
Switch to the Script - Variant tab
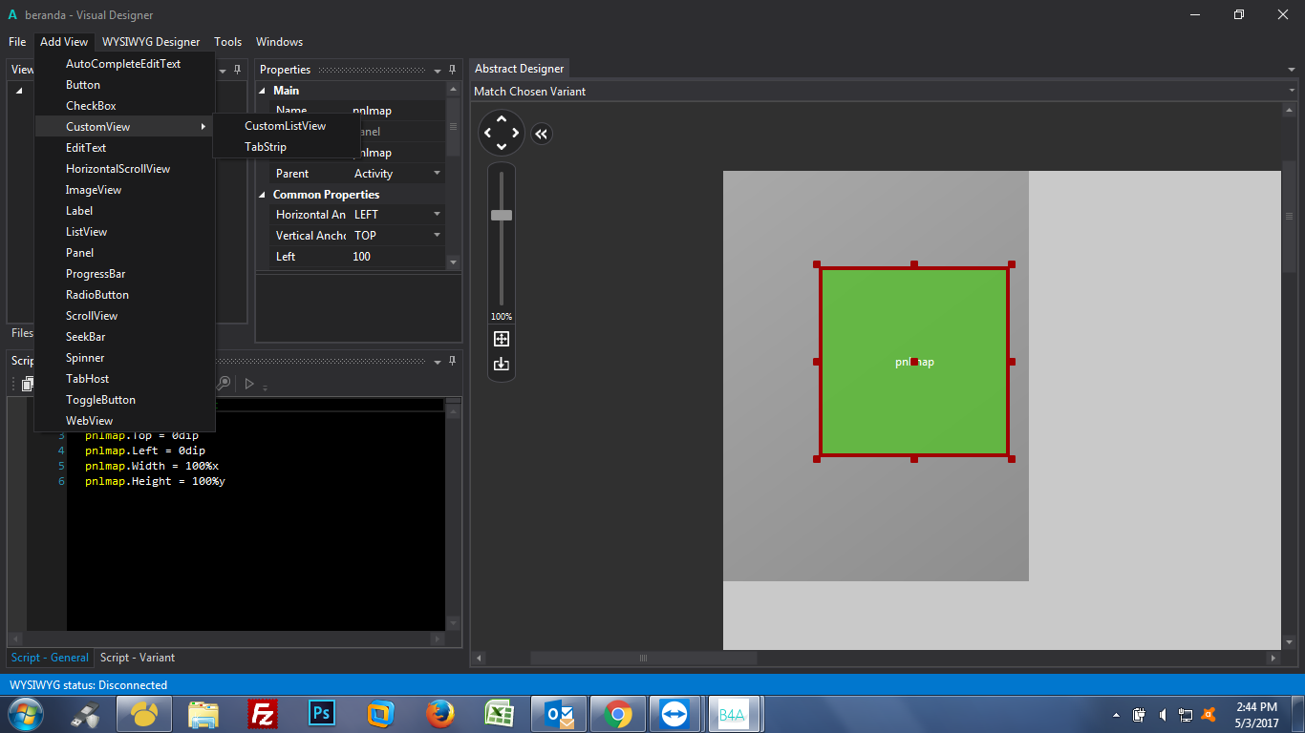point(138,658)
